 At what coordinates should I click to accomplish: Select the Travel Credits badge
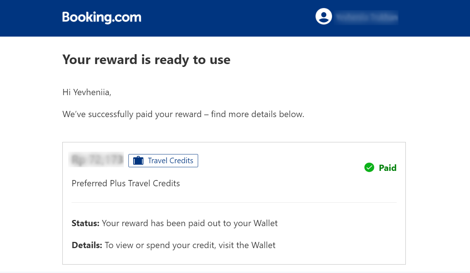[x=163, y=161]
